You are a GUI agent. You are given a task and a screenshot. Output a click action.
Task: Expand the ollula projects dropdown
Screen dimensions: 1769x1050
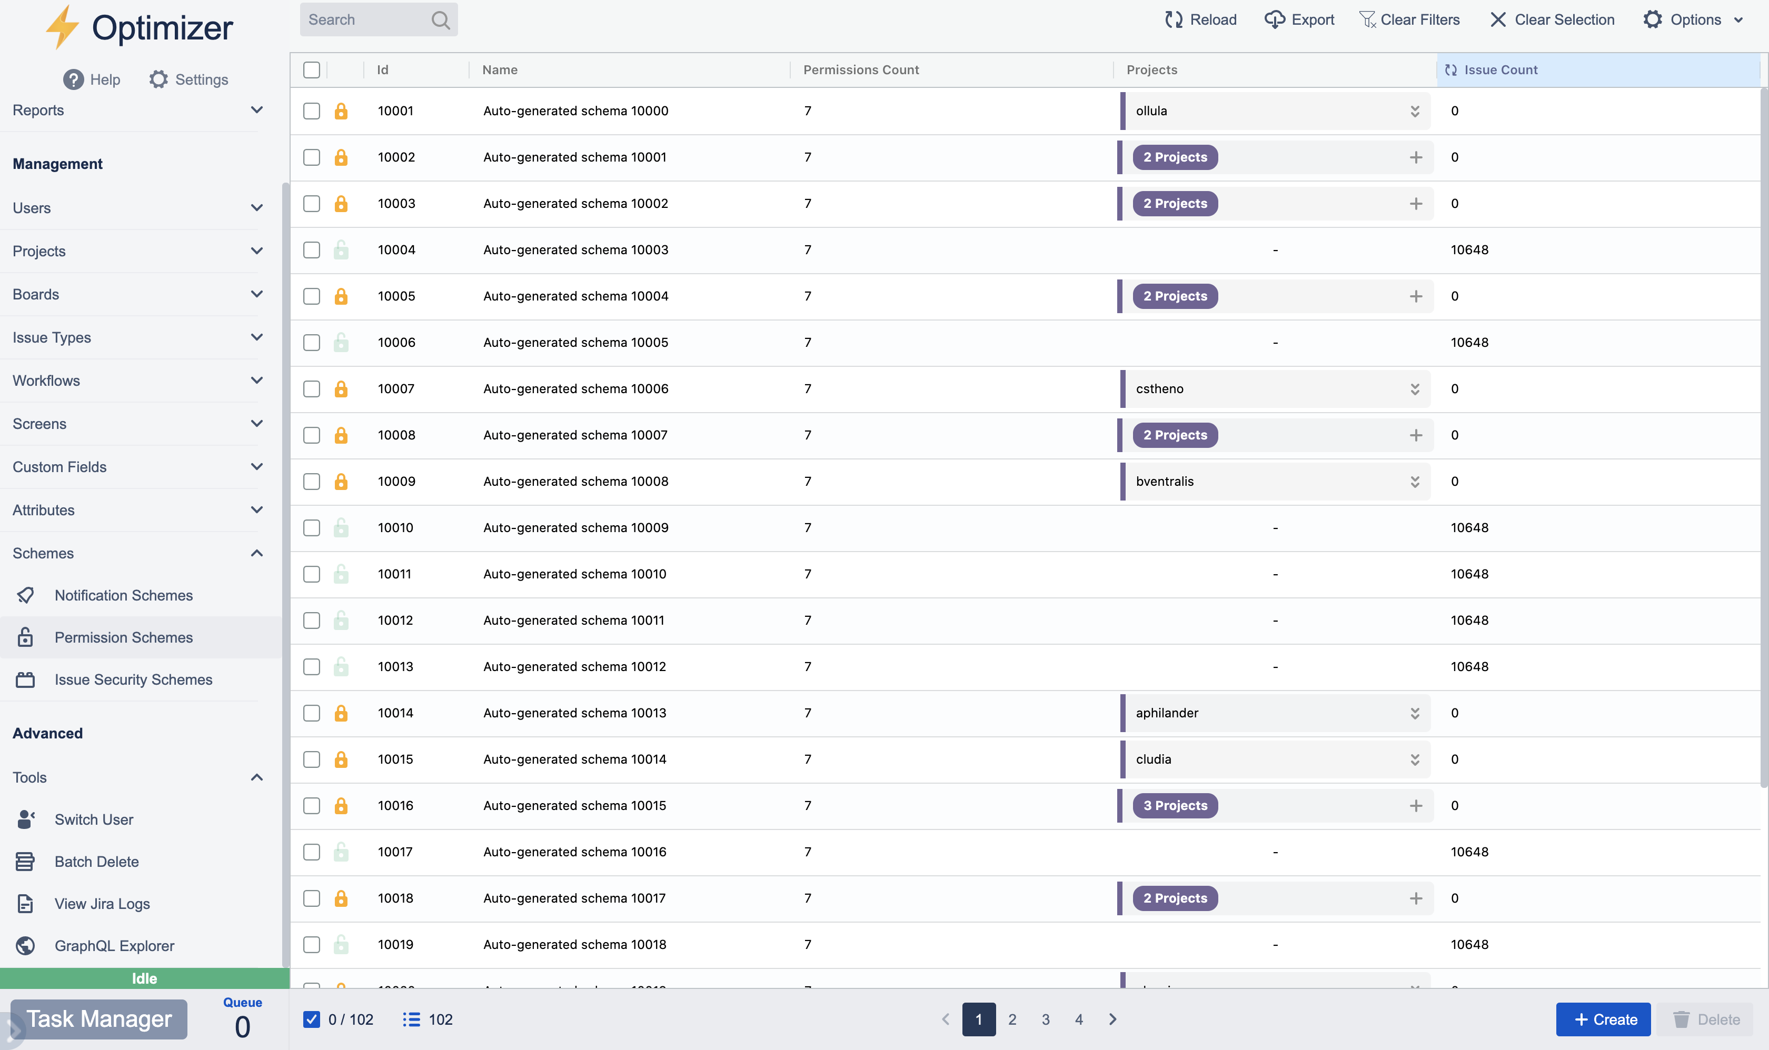tap(1415, 111)
